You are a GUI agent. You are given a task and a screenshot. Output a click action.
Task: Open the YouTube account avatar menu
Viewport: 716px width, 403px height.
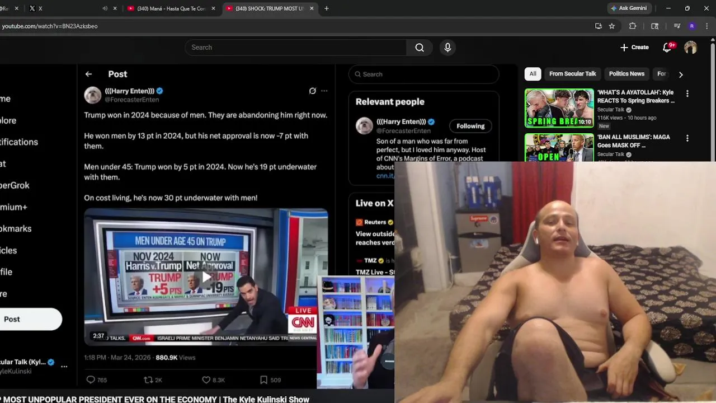pos(690,48)
